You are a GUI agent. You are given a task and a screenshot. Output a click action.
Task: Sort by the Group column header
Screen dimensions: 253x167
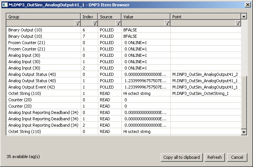click(43, 17)
